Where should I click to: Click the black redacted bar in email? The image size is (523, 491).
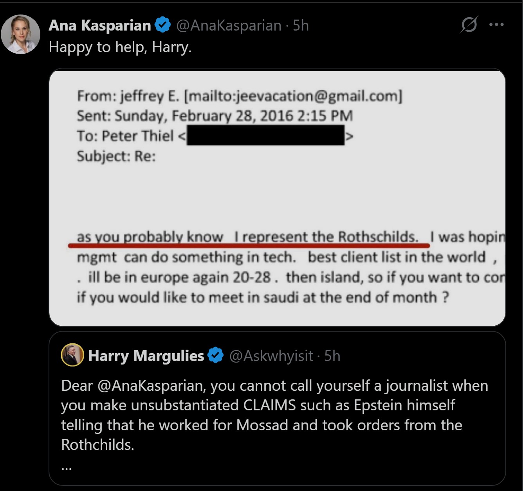265,135
